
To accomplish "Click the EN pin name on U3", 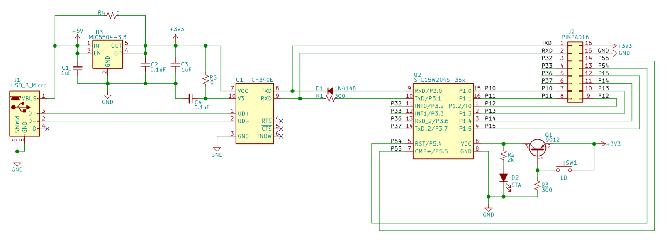I will (97, 53).
